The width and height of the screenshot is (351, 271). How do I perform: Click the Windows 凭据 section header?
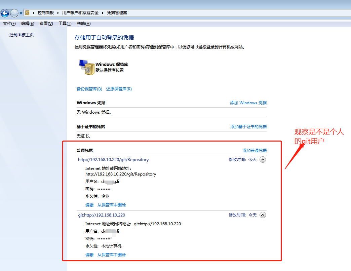pos(91,103)
